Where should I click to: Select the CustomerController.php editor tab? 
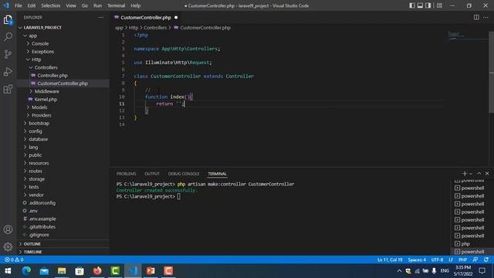point(146,17)
